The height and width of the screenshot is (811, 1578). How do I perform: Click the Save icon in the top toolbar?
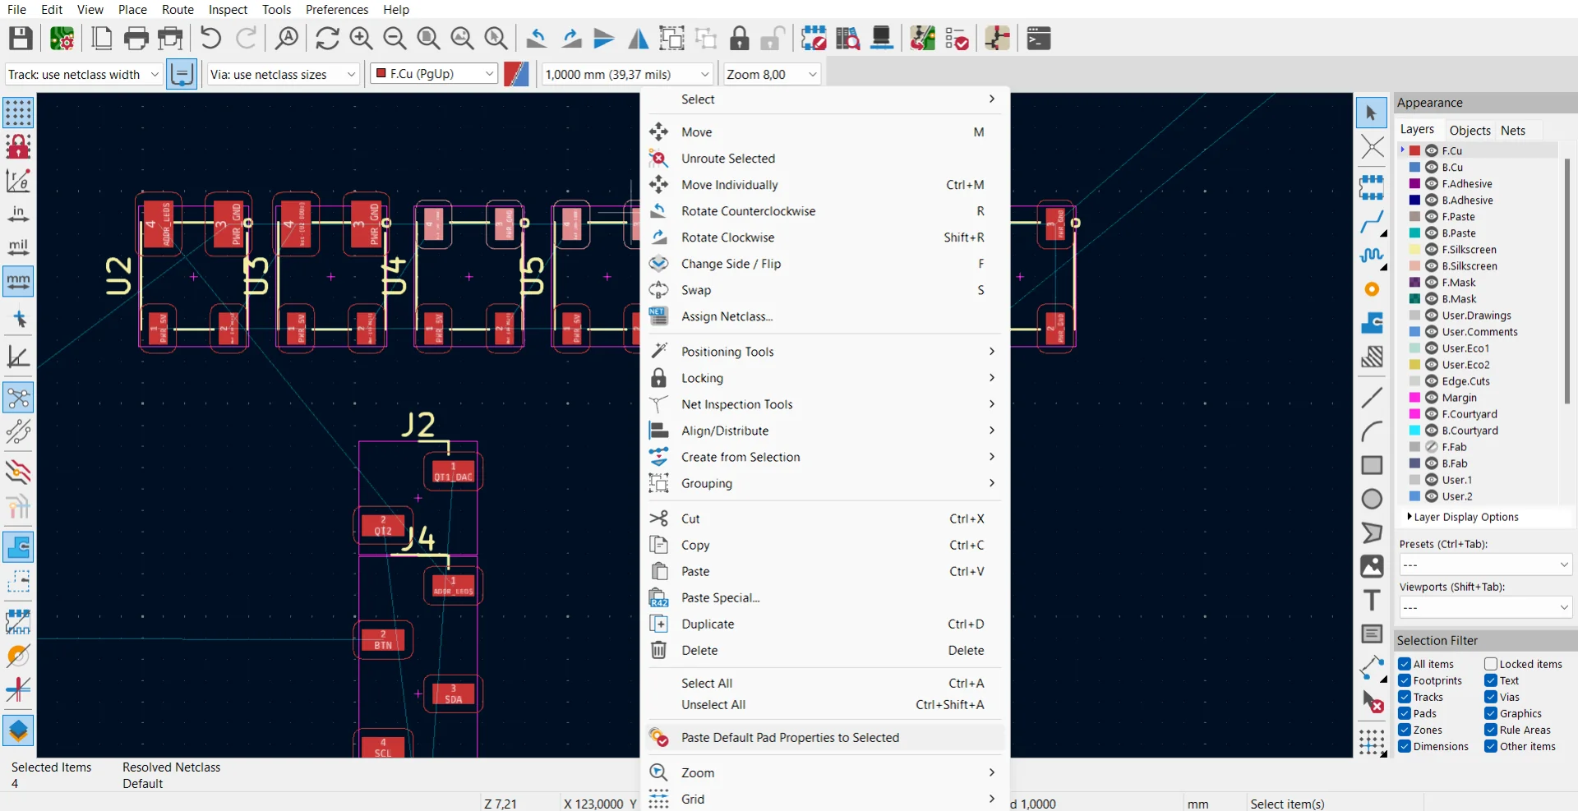click(21, 39)
